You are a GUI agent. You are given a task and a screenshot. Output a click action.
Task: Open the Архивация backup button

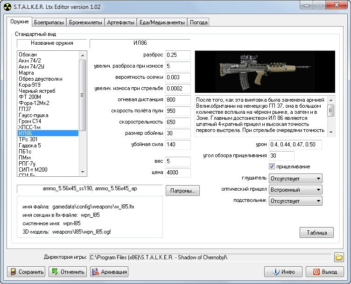109,272
